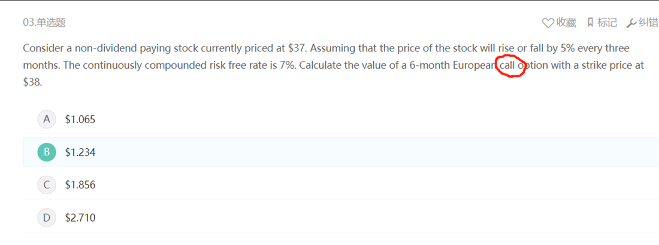Pick the $1.856 answer text

click(80, 185)
